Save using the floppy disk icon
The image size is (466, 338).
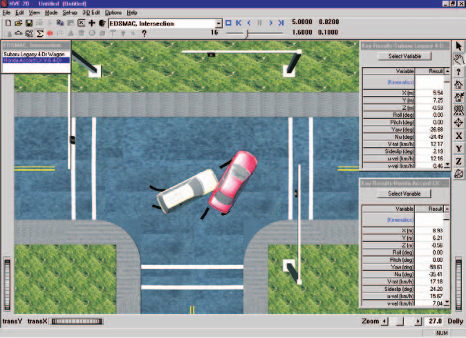click(29, 24)
